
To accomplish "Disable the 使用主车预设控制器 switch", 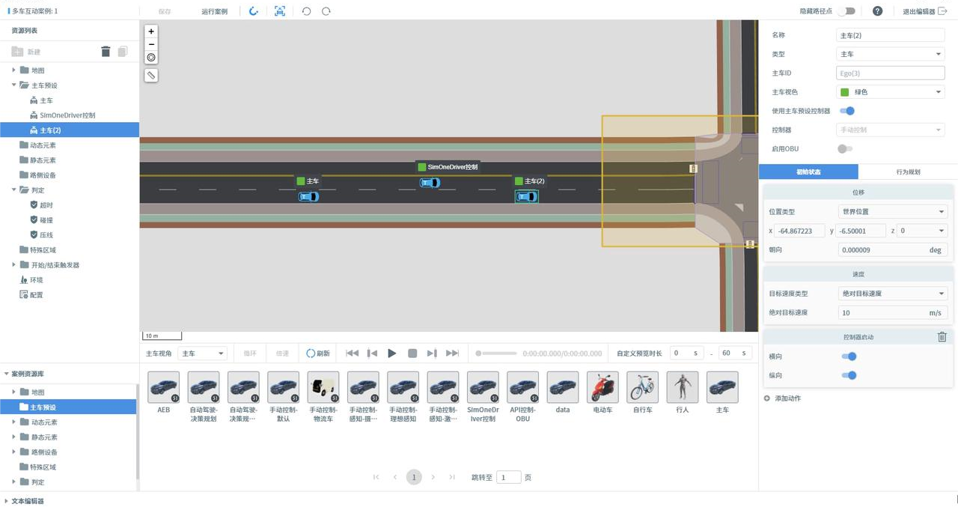I will pyautogui.click(x=846, y=111).
